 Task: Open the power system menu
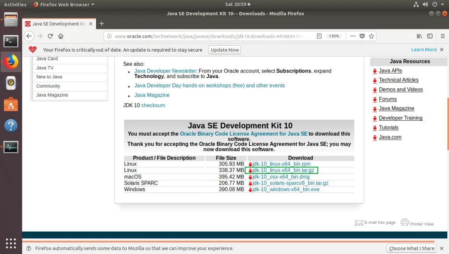[435, 4]
